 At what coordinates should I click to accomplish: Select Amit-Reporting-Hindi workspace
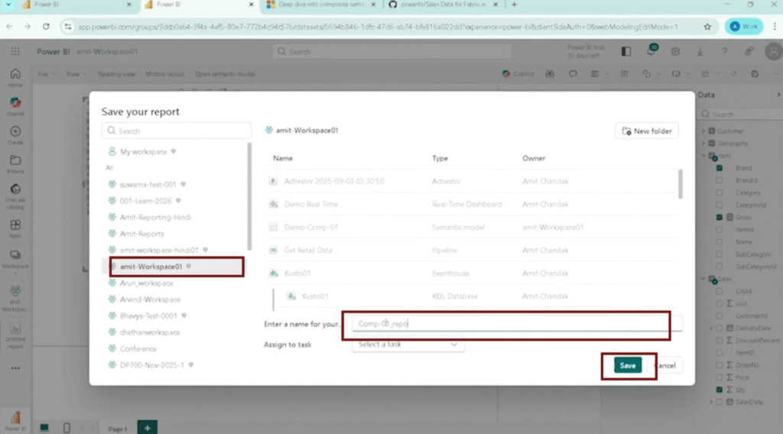pyautogui.click(x=154, y=218)
